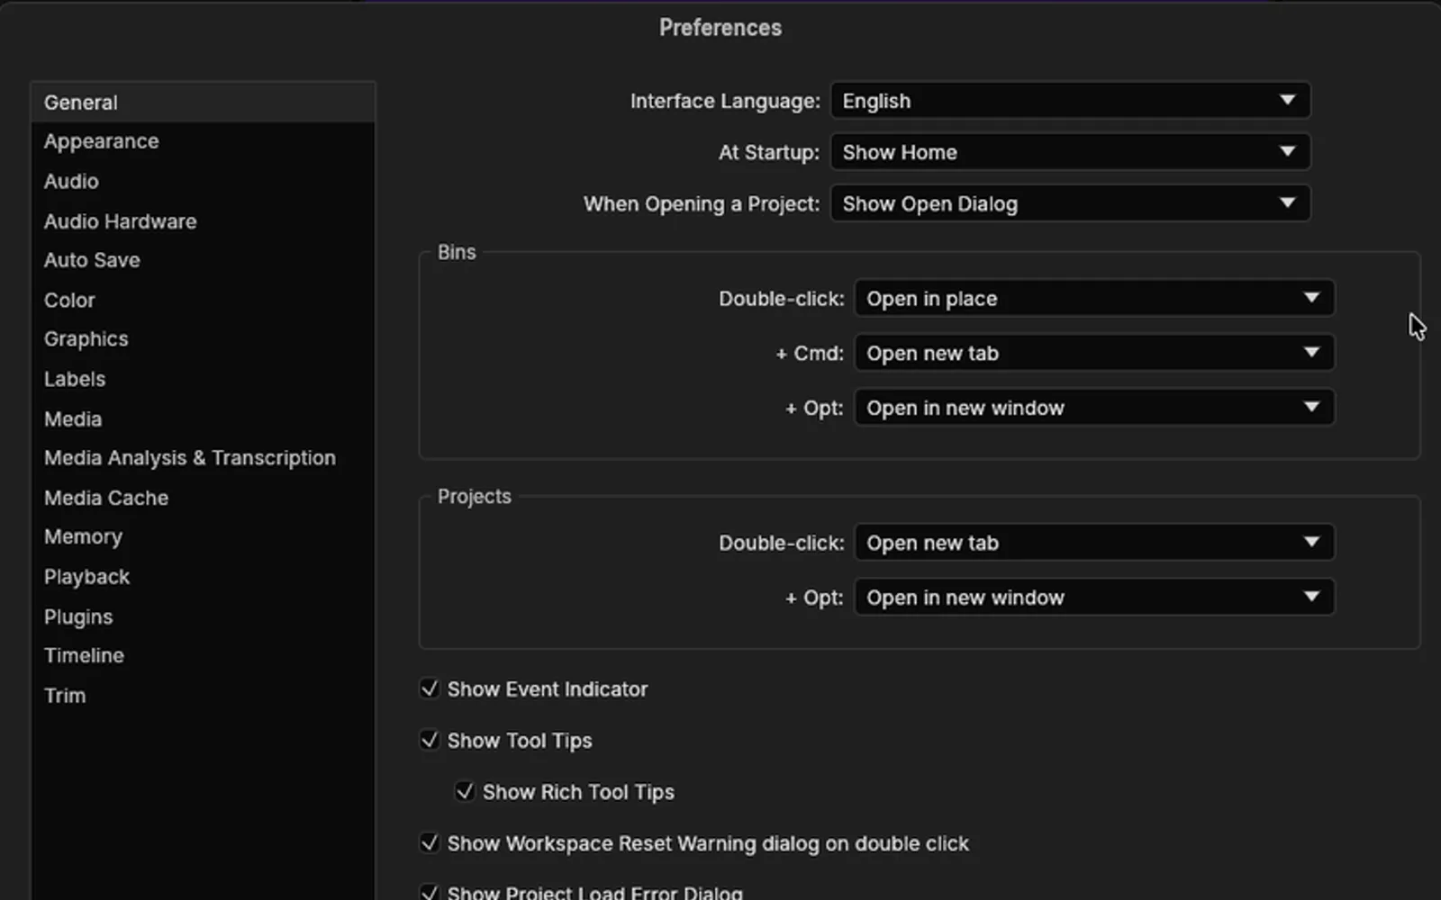Open Media preferences category
The width and height of the screenshot is (1441, 900).
pos(203,418)
